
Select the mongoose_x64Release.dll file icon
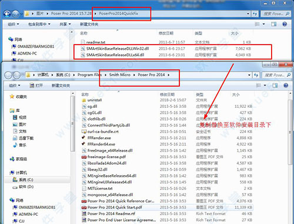84,195
